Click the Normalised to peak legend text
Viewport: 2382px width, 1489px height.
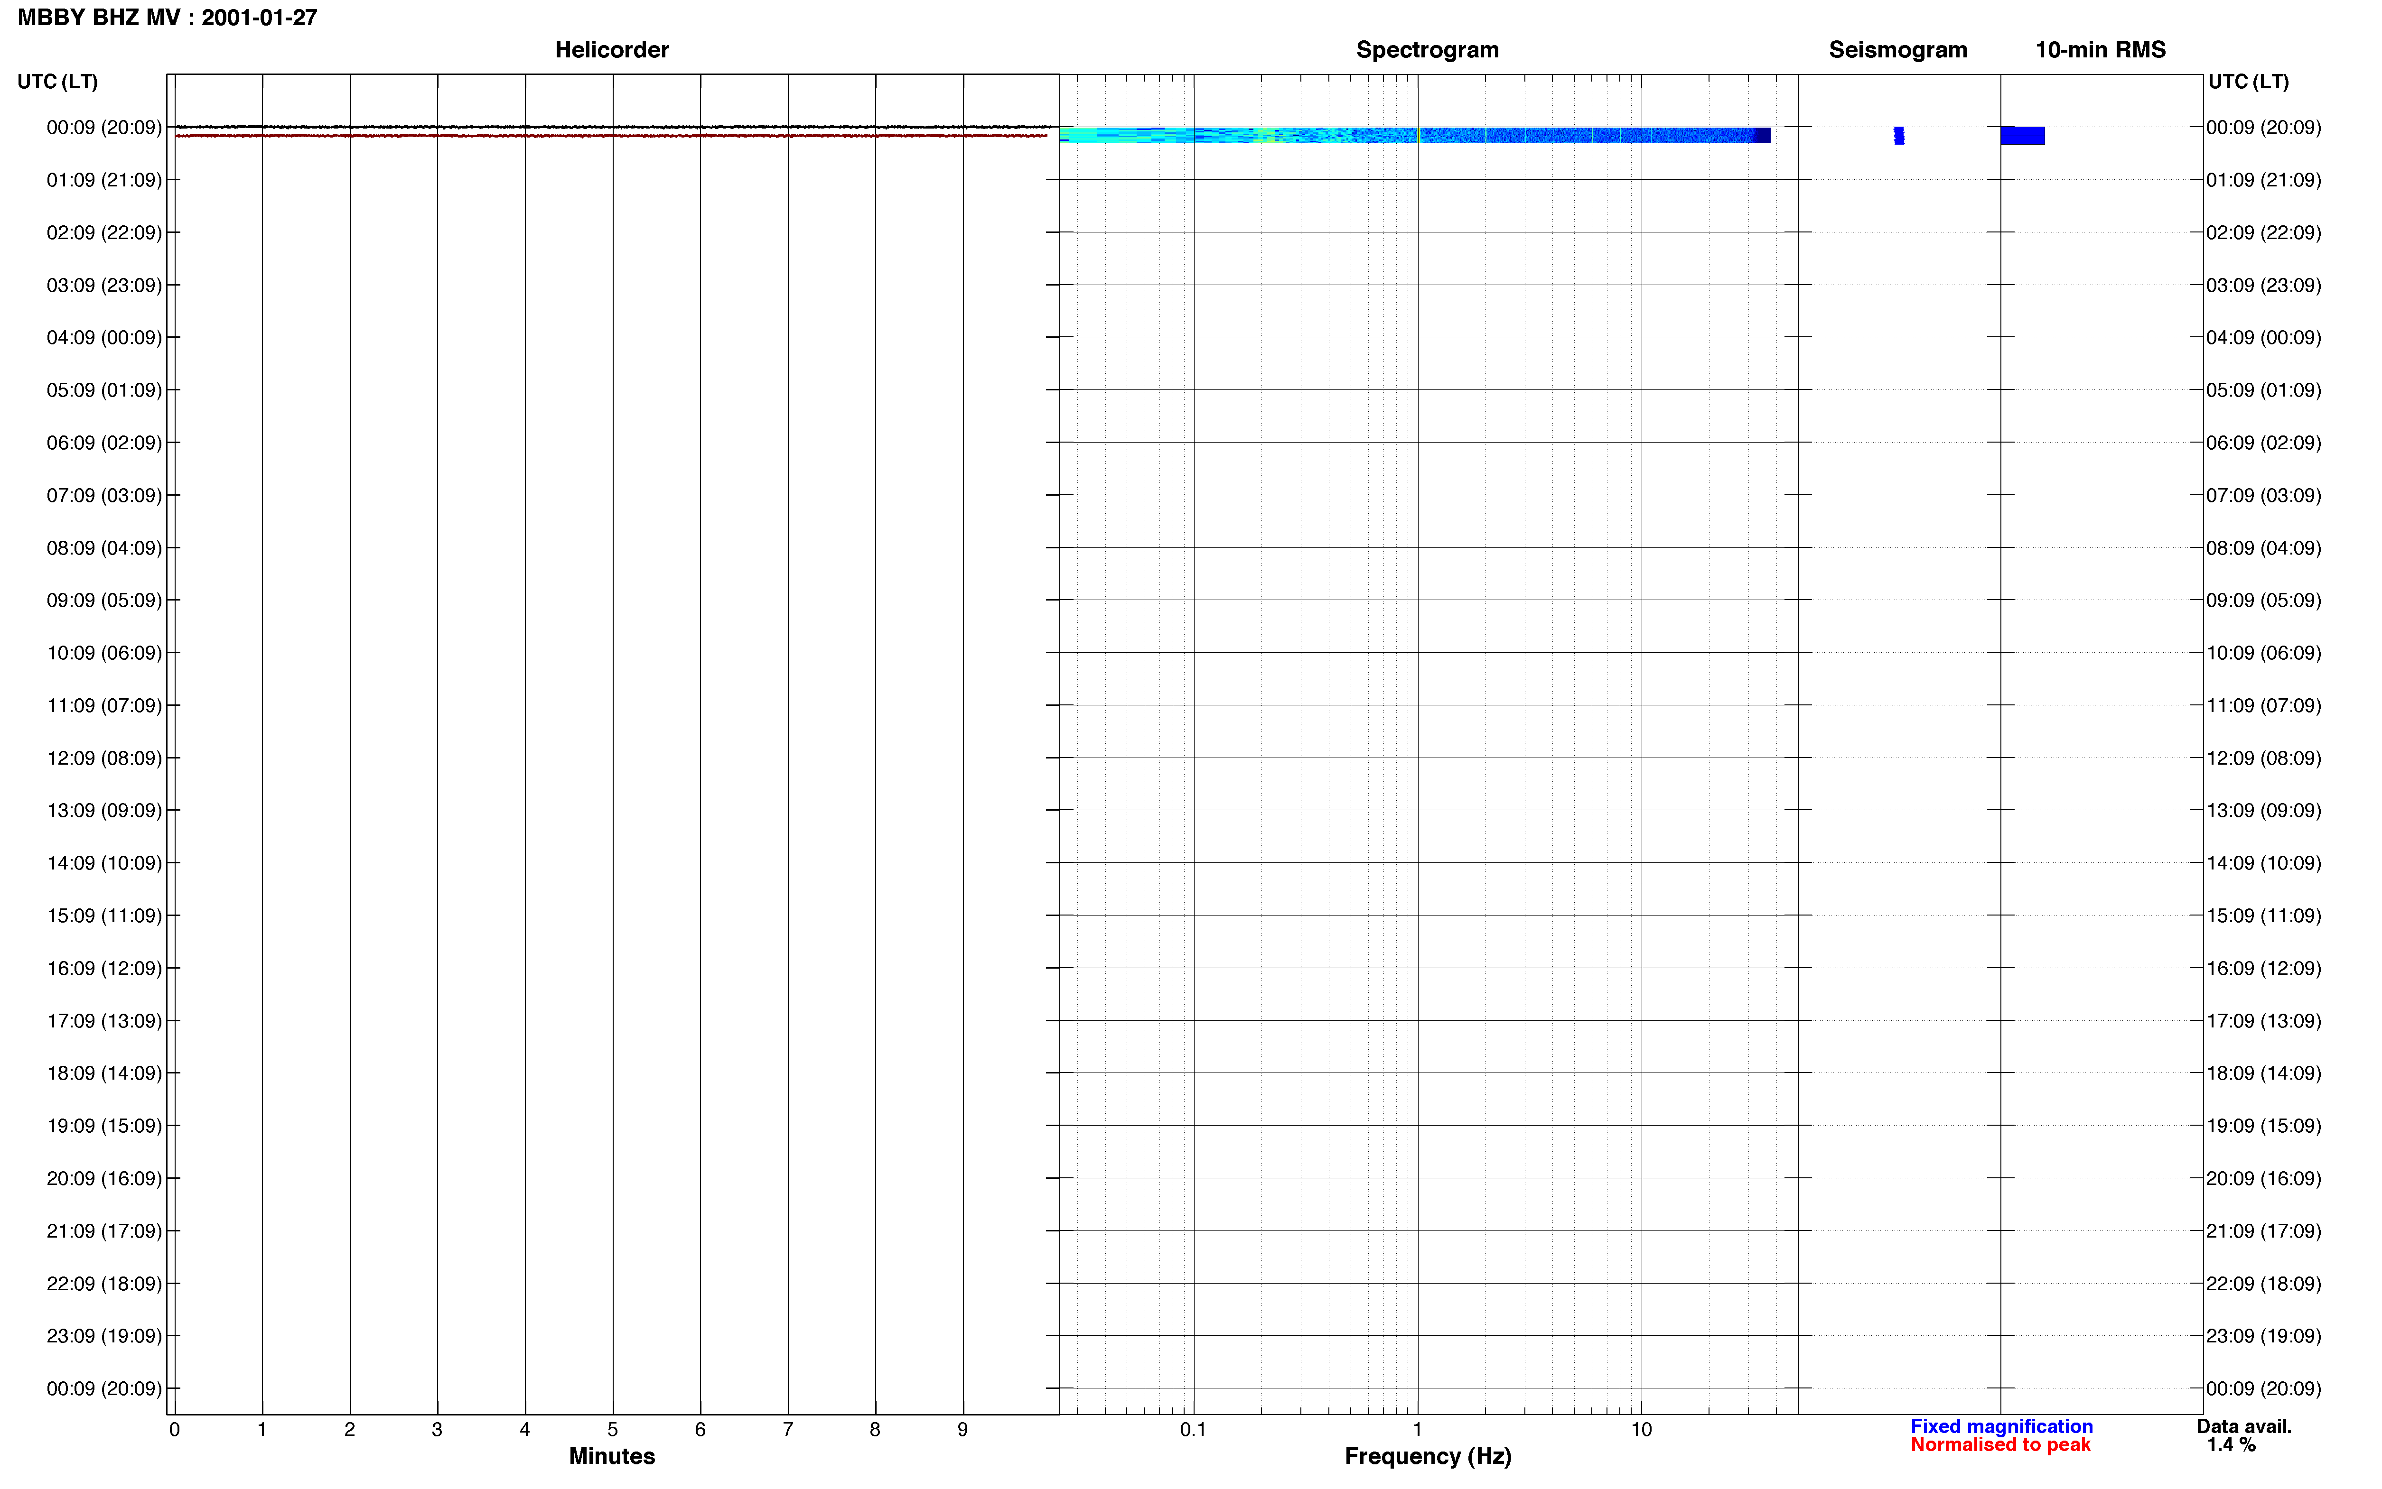click(x=2000, y=1445)
